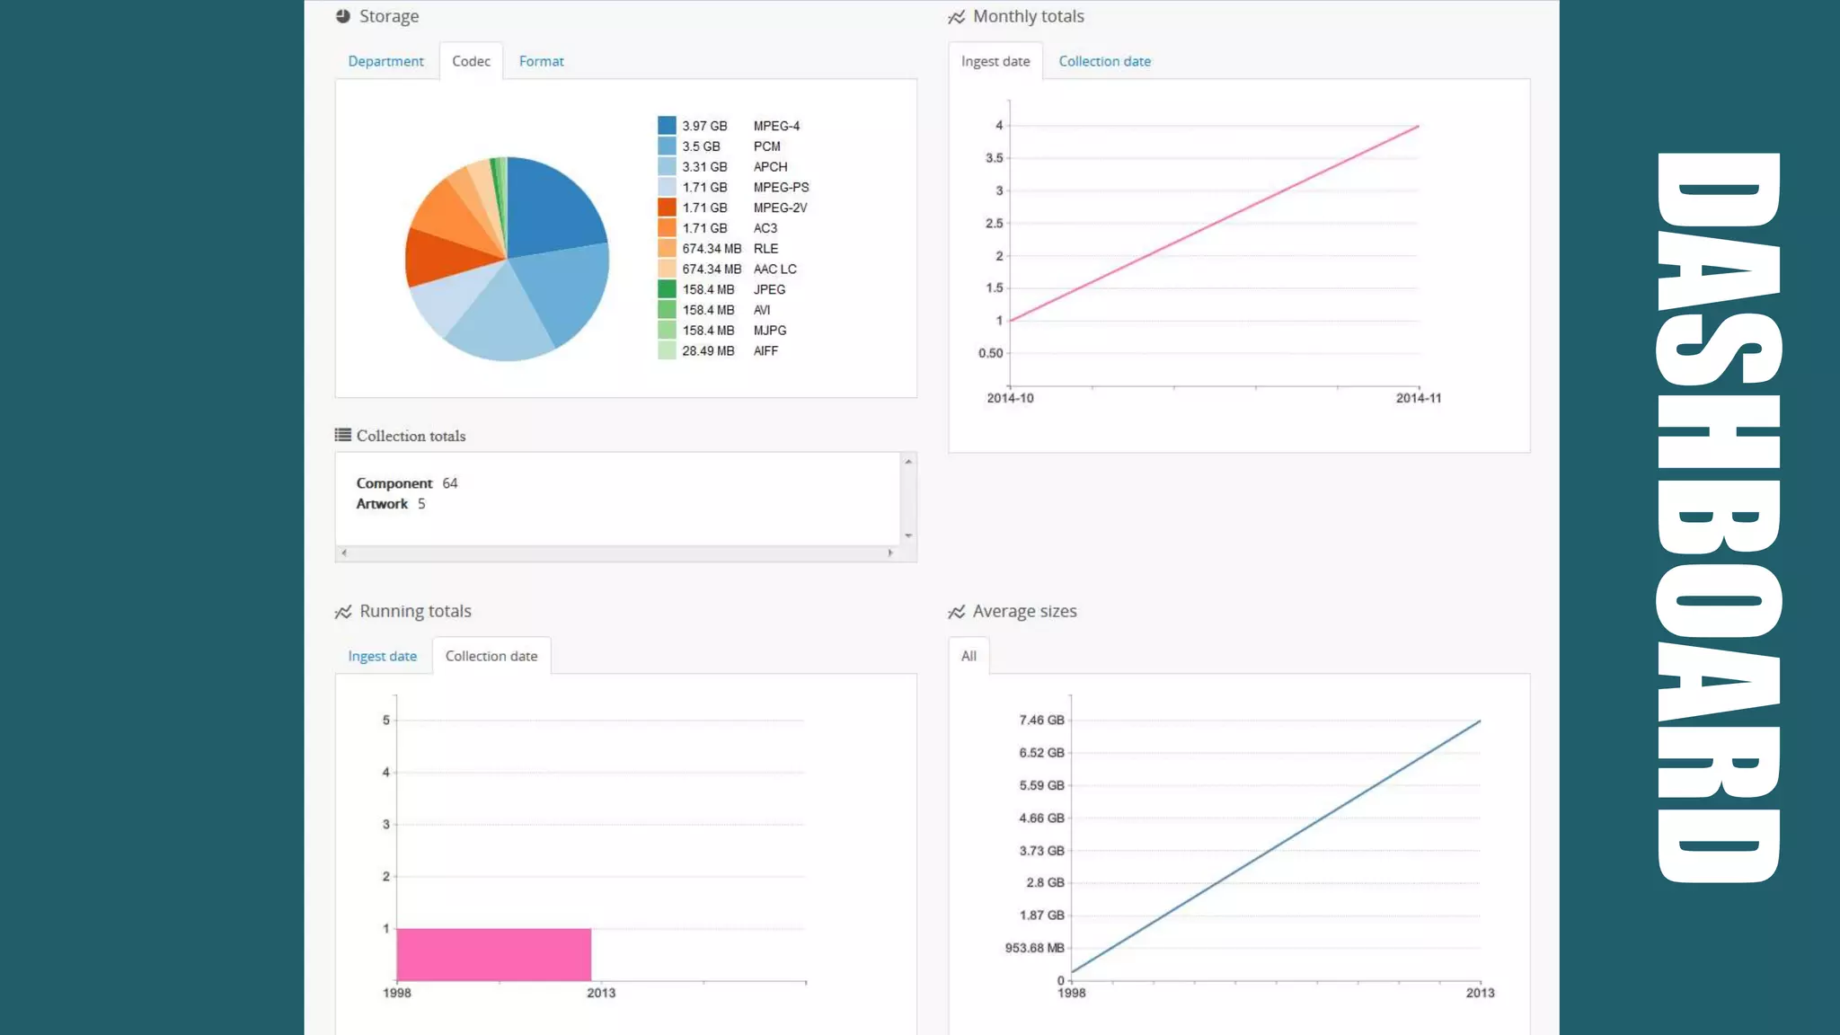Click the MPEG-4 legend color swatch
This screenshot has height=1035, width=1840.
point(667,126)
